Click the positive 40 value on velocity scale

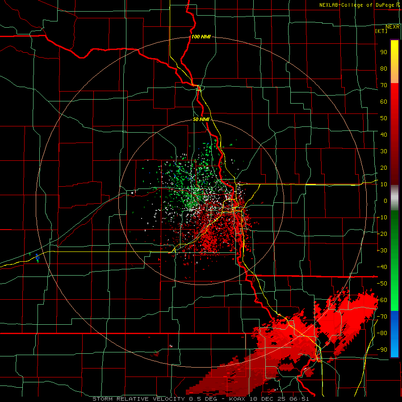click(x=384, y=135)
